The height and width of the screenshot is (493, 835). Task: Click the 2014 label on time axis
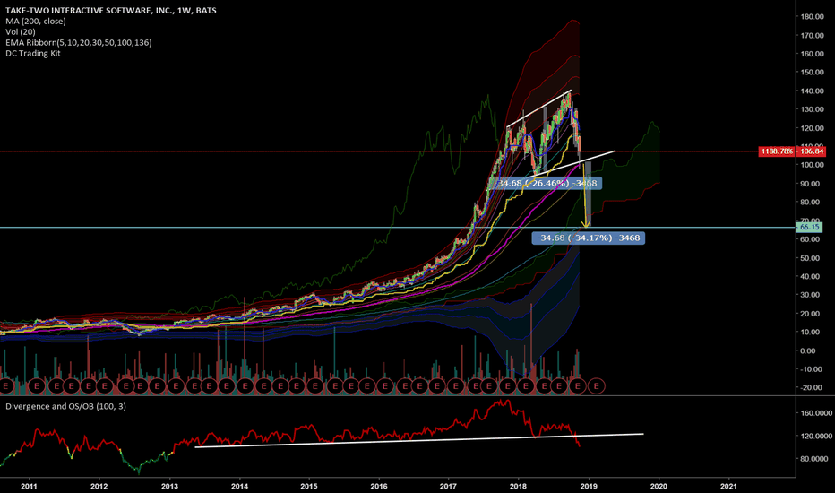coord(239,486)
